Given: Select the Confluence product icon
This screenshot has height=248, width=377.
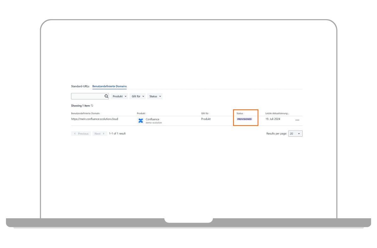Looking at the screenshot, I should point(140,120).
